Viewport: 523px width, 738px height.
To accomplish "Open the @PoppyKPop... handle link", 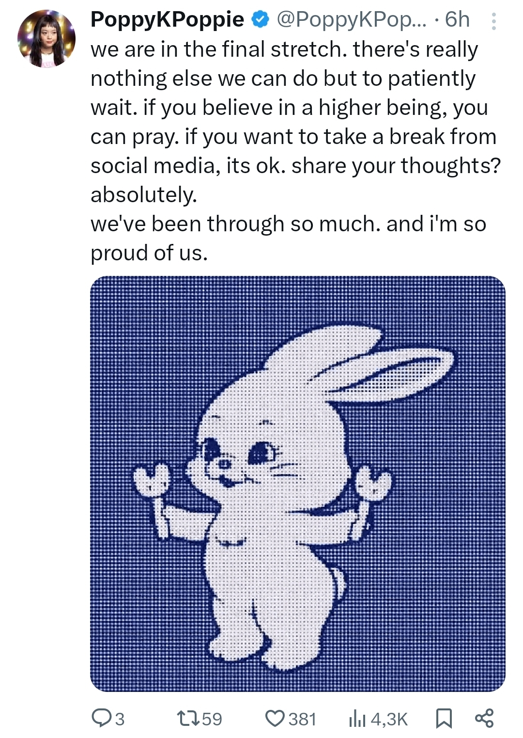I will tap(351, 19).
